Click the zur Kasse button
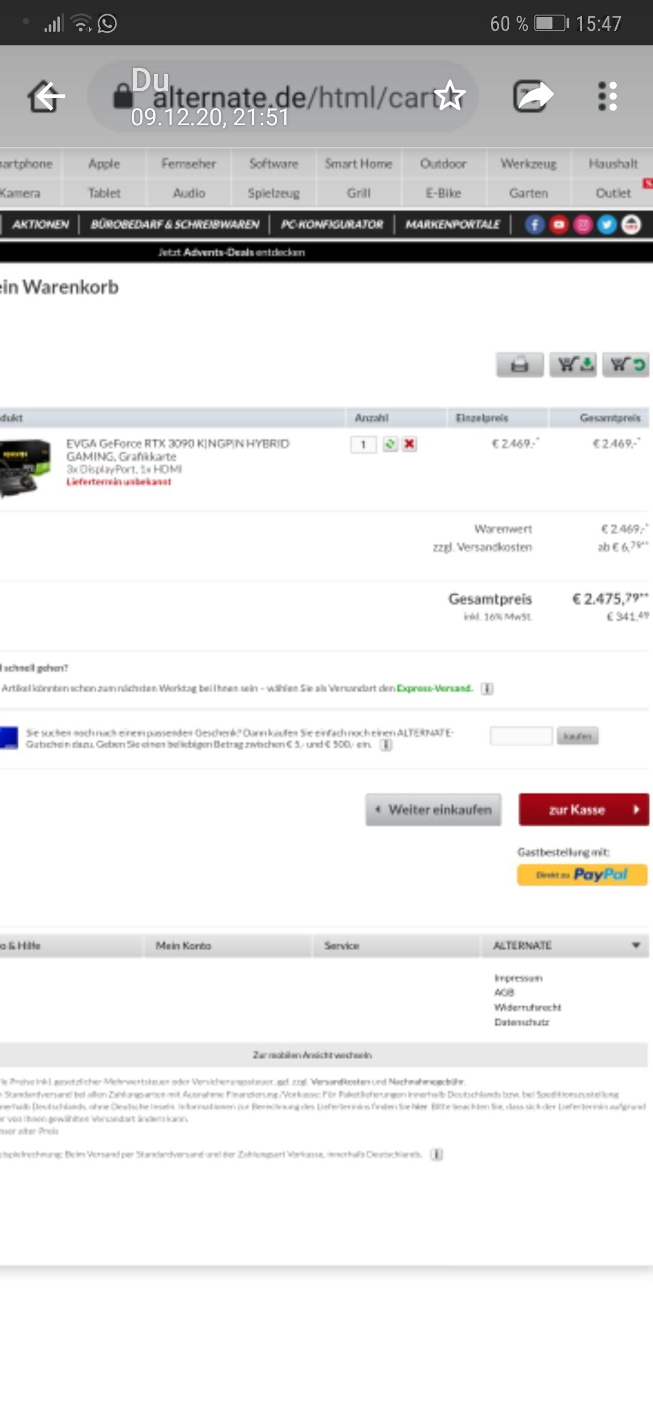 [584, 809]
